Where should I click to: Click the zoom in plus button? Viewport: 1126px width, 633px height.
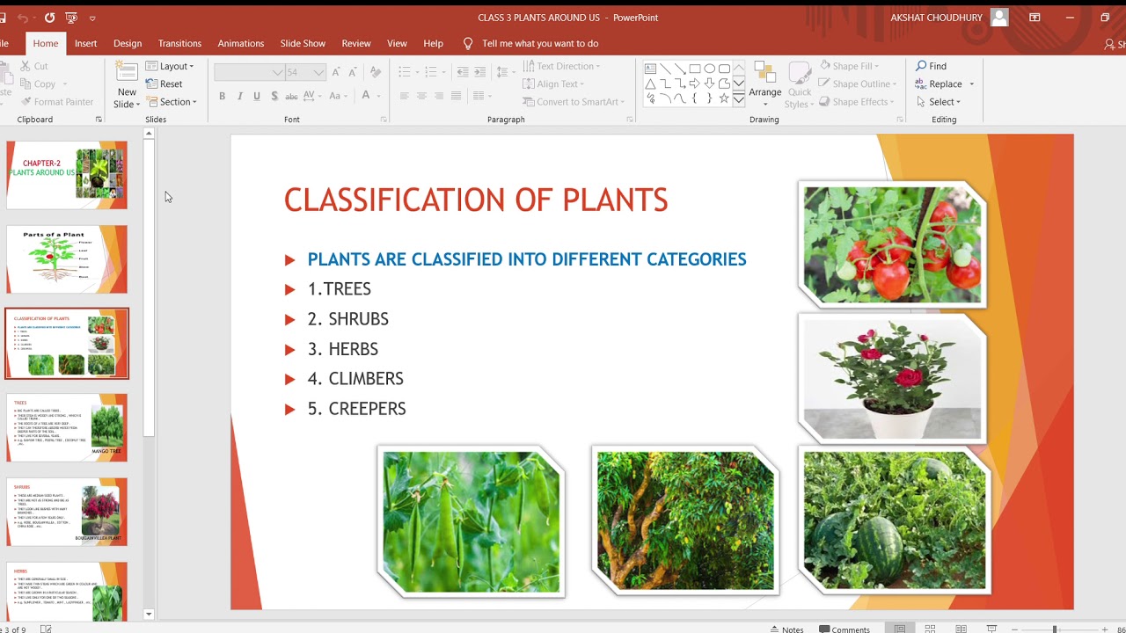[x=1106, y=629]
